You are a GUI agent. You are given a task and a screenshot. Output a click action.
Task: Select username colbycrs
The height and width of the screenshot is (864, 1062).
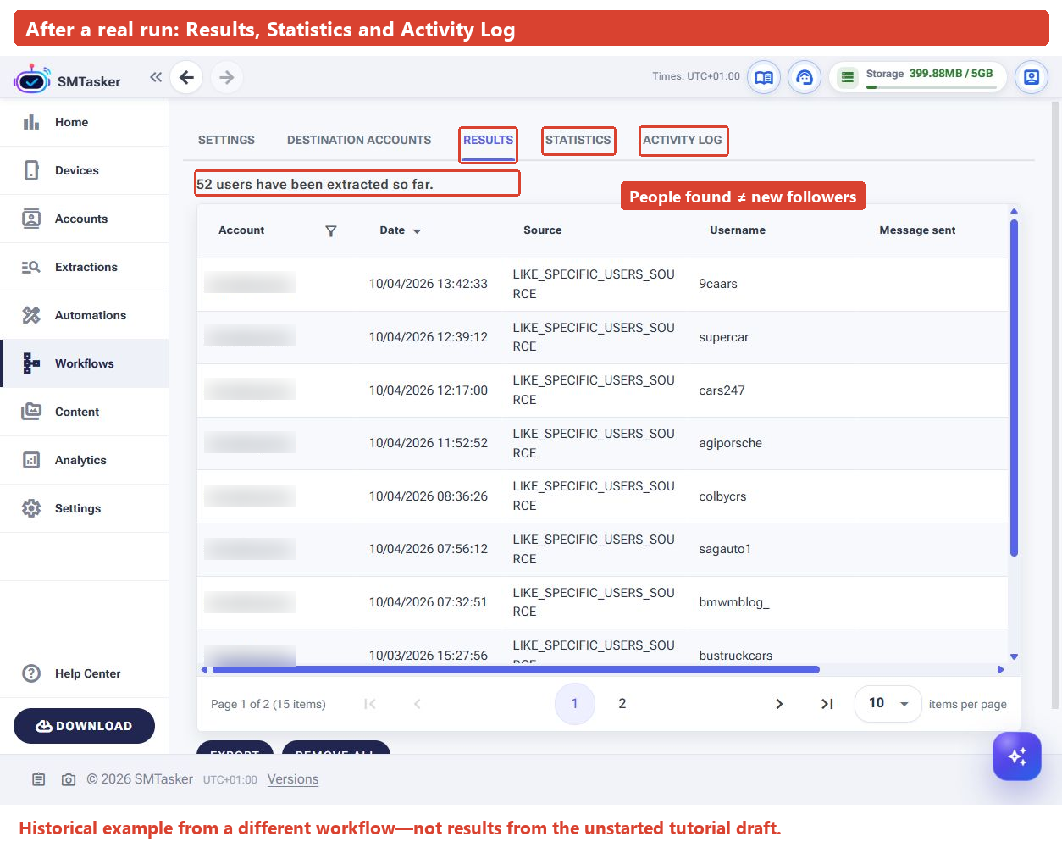pyautogui.click(x=723, y=496)
